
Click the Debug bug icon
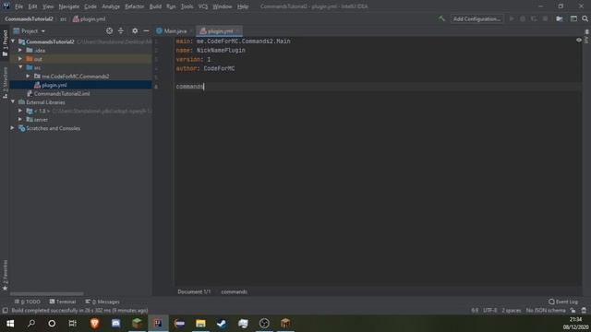(x=523, y=18)
